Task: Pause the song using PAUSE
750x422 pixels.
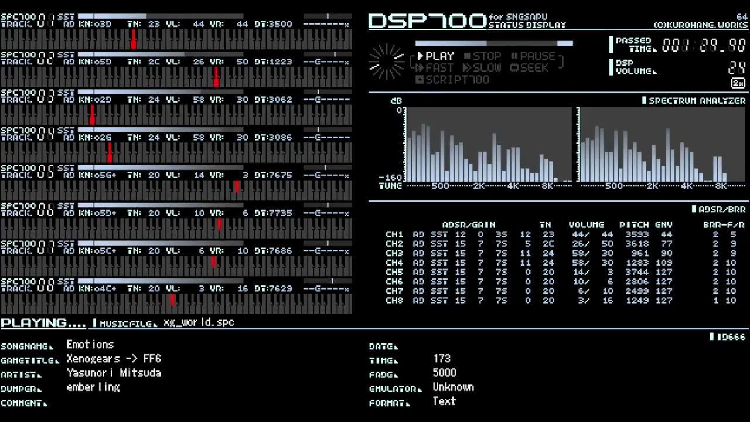Action: 533,56
